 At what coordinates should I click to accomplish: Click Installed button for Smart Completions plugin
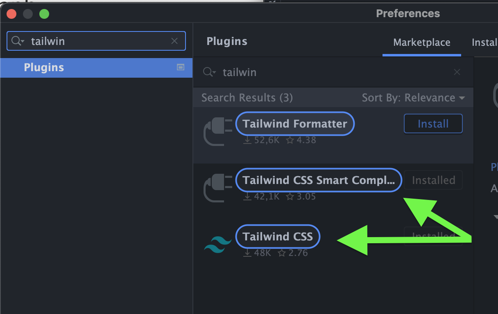click(x=433, y=180)
